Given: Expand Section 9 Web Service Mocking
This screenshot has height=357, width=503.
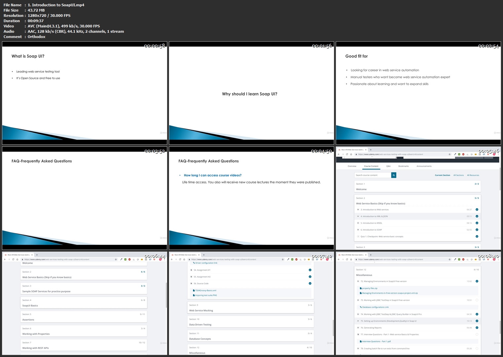Looking at the screenshot, I should [251, 308].
